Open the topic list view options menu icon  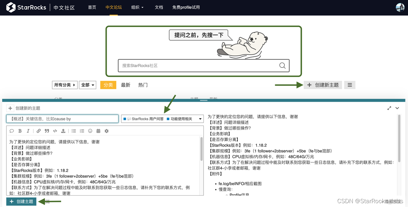coord(349,85)
